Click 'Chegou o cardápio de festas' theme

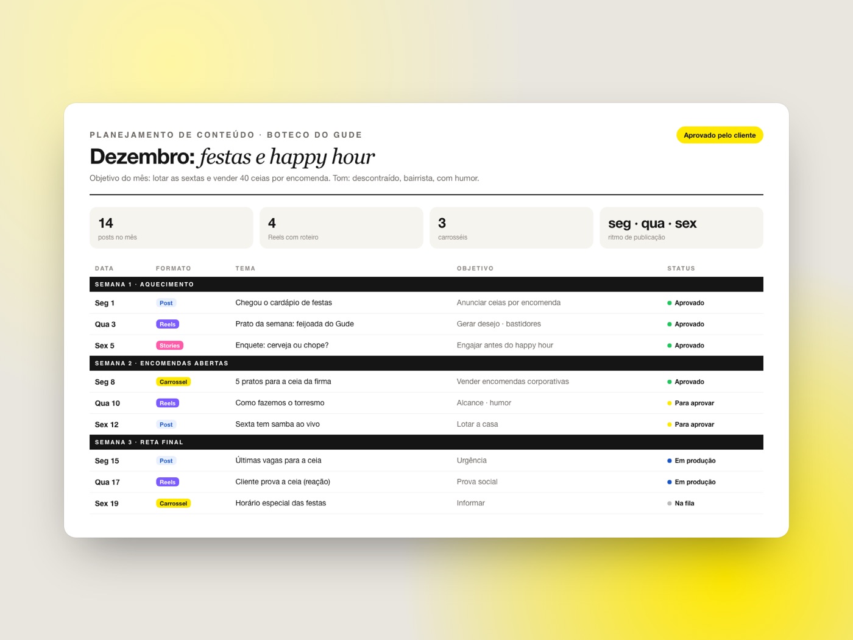coord(284,303)
